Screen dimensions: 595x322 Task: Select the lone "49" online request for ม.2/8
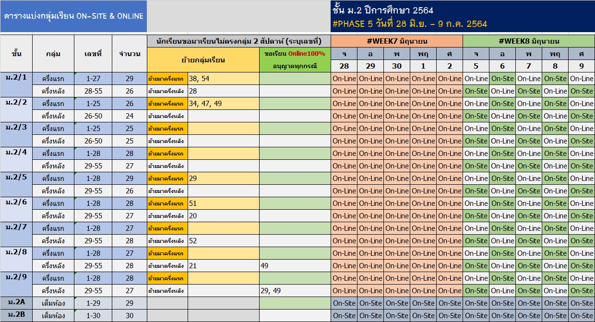click(295, 265)
